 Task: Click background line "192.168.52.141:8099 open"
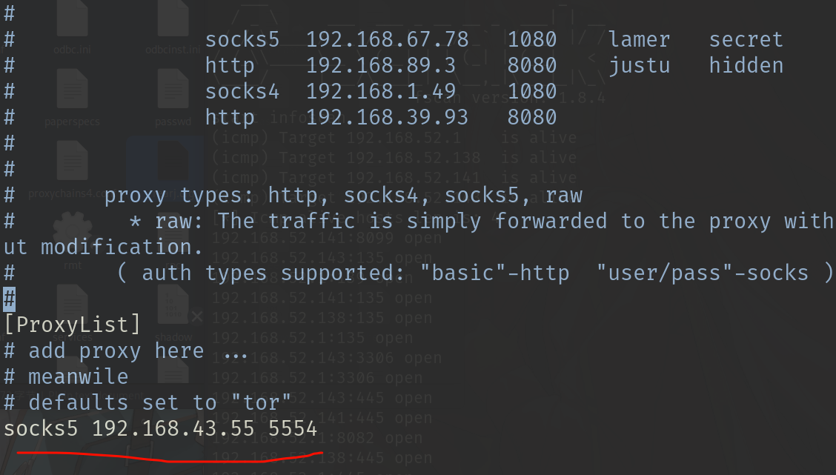pyautogui.click(x=327, y=238)
